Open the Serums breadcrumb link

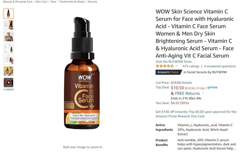92,2
